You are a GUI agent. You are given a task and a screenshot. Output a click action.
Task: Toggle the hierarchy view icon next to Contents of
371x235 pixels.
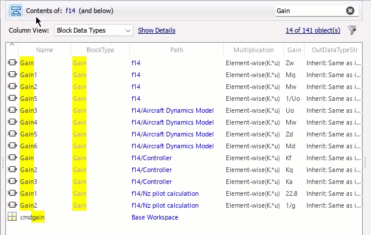coord(15,11)
